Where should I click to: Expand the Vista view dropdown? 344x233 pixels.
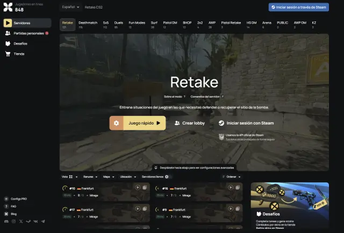click(x=69, y=177)
